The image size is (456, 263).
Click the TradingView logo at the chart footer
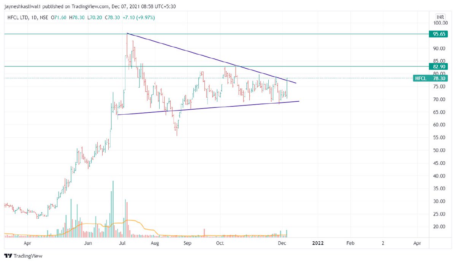point(23,256)
